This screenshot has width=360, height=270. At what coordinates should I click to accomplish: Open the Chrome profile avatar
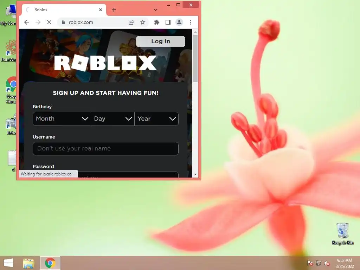(179, 22)
